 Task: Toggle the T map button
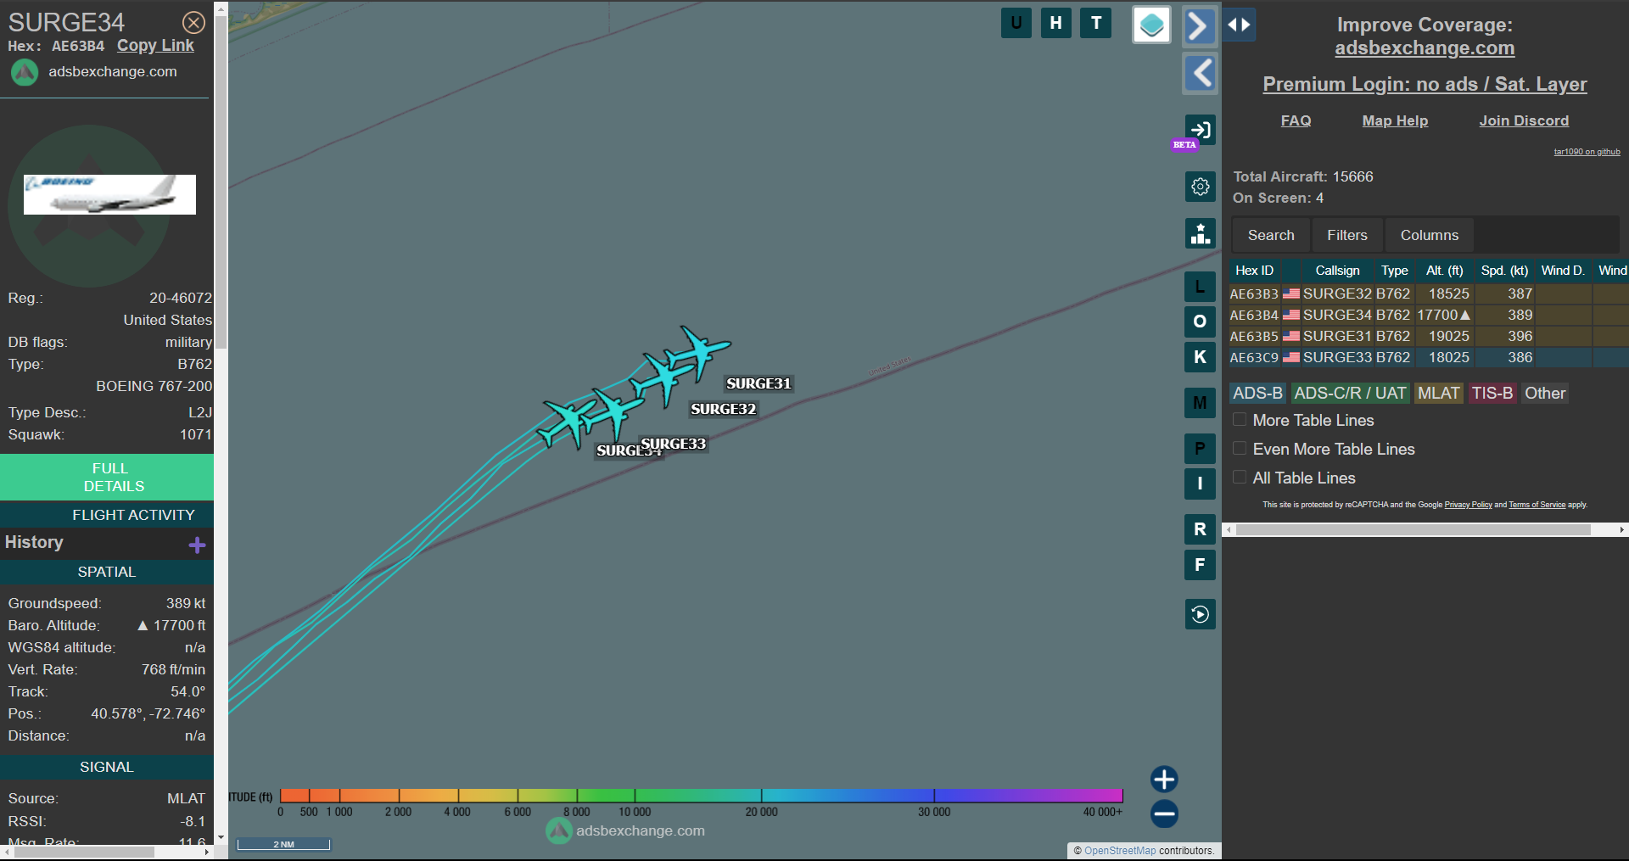pos(1096,23)
